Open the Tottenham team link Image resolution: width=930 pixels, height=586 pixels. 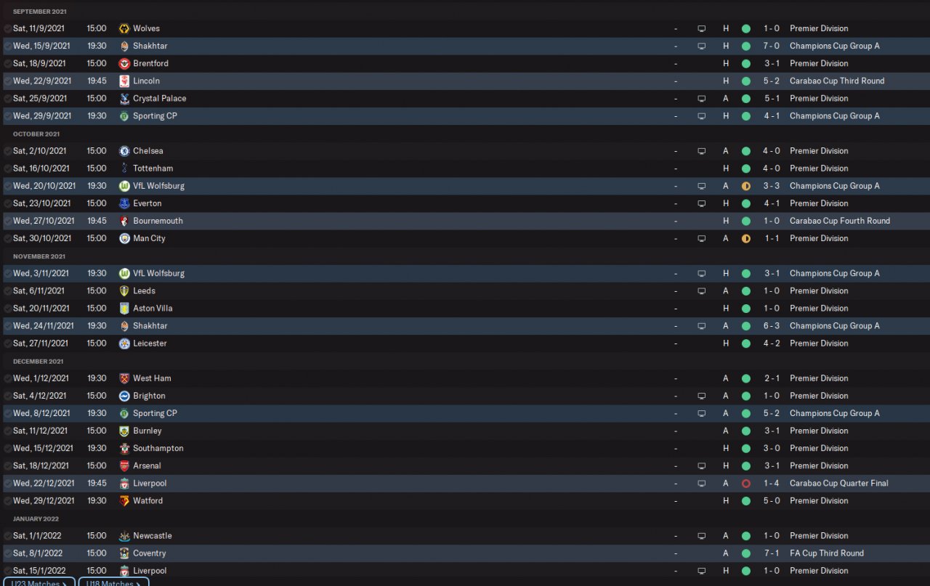[x=153, y=168]
